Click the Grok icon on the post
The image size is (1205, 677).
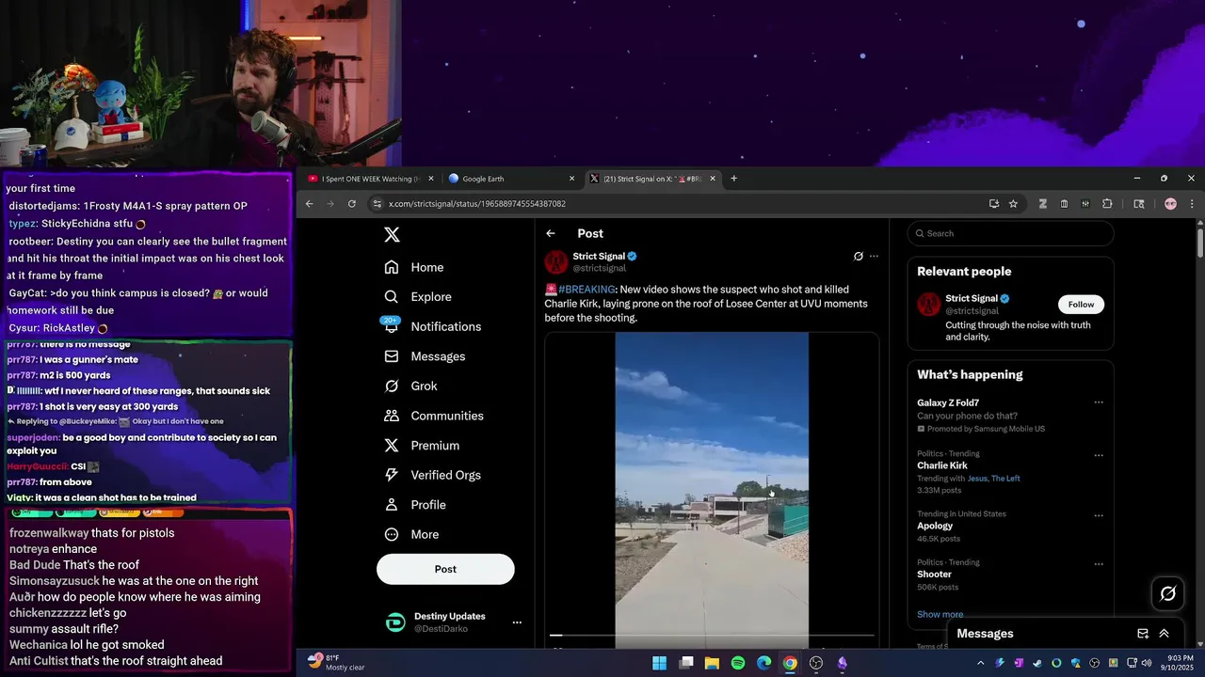859,256
